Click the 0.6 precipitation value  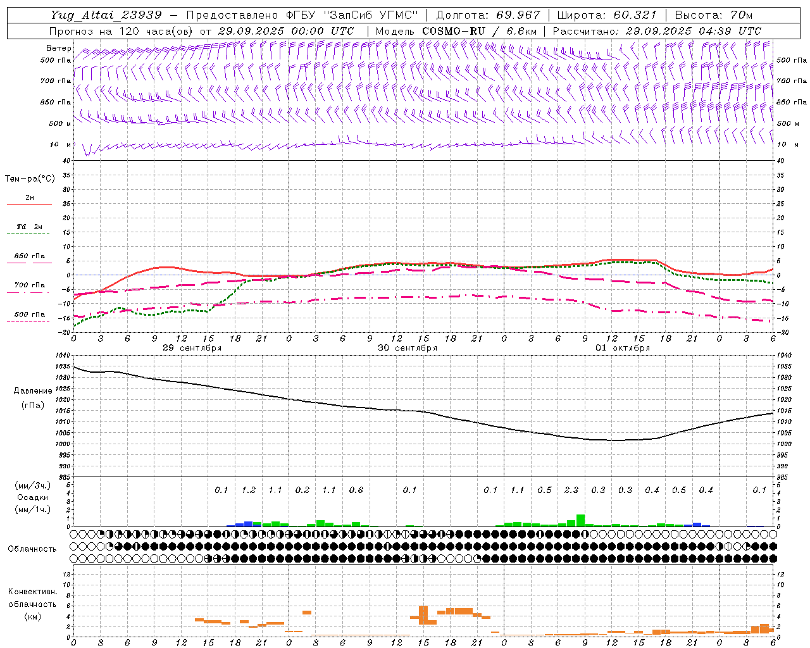(356, 490)
